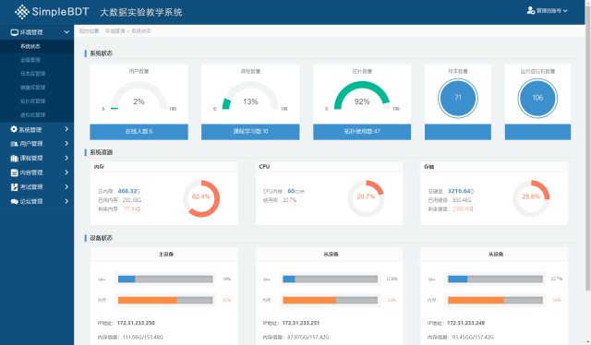Click the circle showing 106

[x=537, y=98]
